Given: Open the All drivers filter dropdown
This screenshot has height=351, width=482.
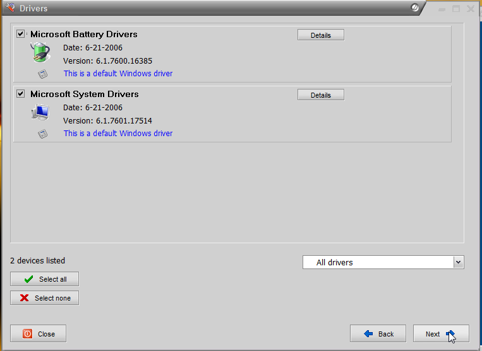Looking at the screenshot, I should pyautogui.click(x=383, y=262).
